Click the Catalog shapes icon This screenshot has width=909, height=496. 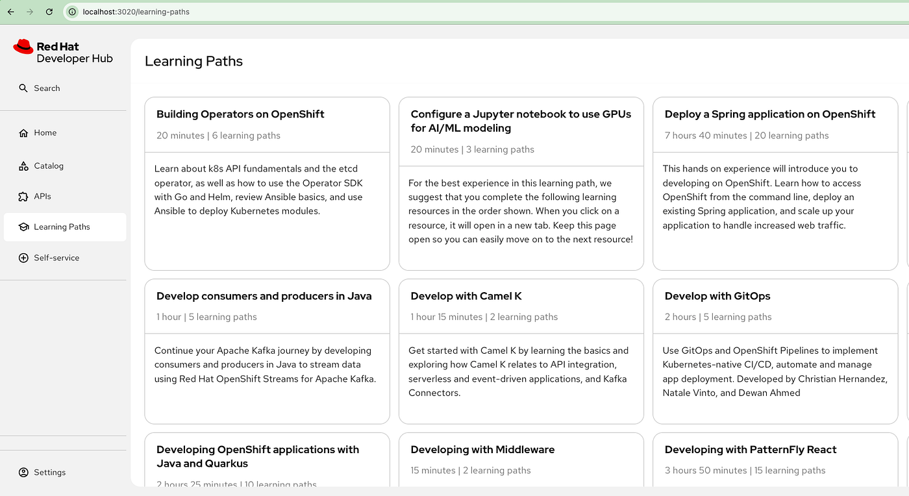[23, 166]
